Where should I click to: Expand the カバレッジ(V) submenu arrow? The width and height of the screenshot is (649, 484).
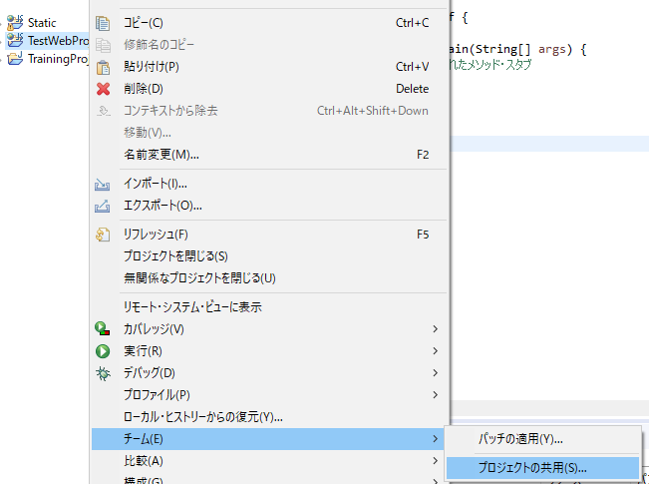tap(435, 329)
